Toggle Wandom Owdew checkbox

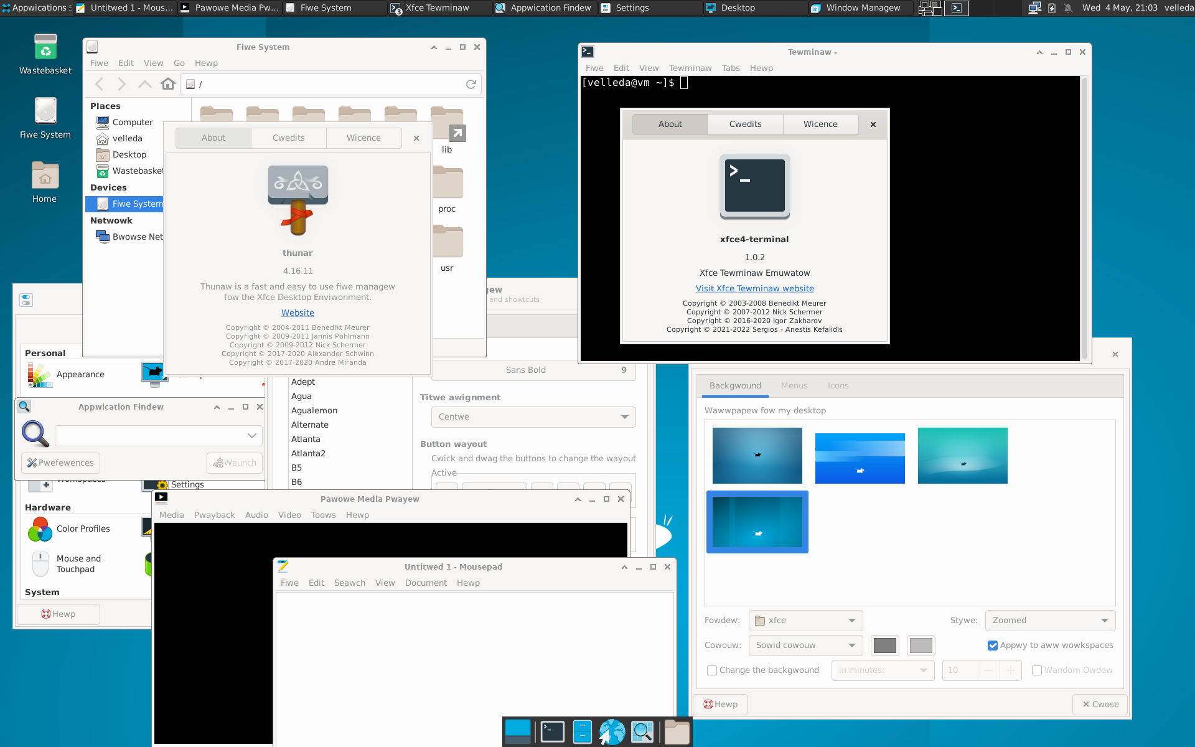pyautogui.click(x=1036, y=670)
